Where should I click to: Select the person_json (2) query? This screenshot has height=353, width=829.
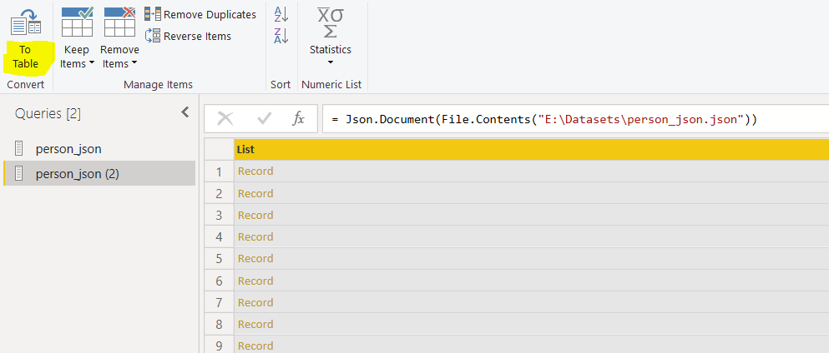coord(77,174)
